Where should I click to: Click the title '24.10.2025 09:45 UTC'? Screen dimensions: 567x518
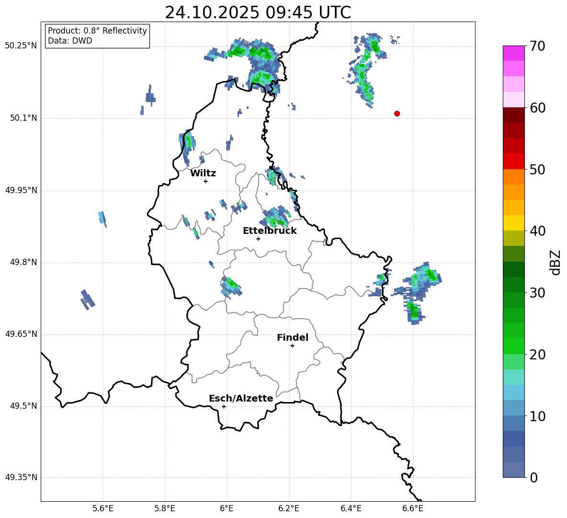pyautogui.click(x=258, y=12)
